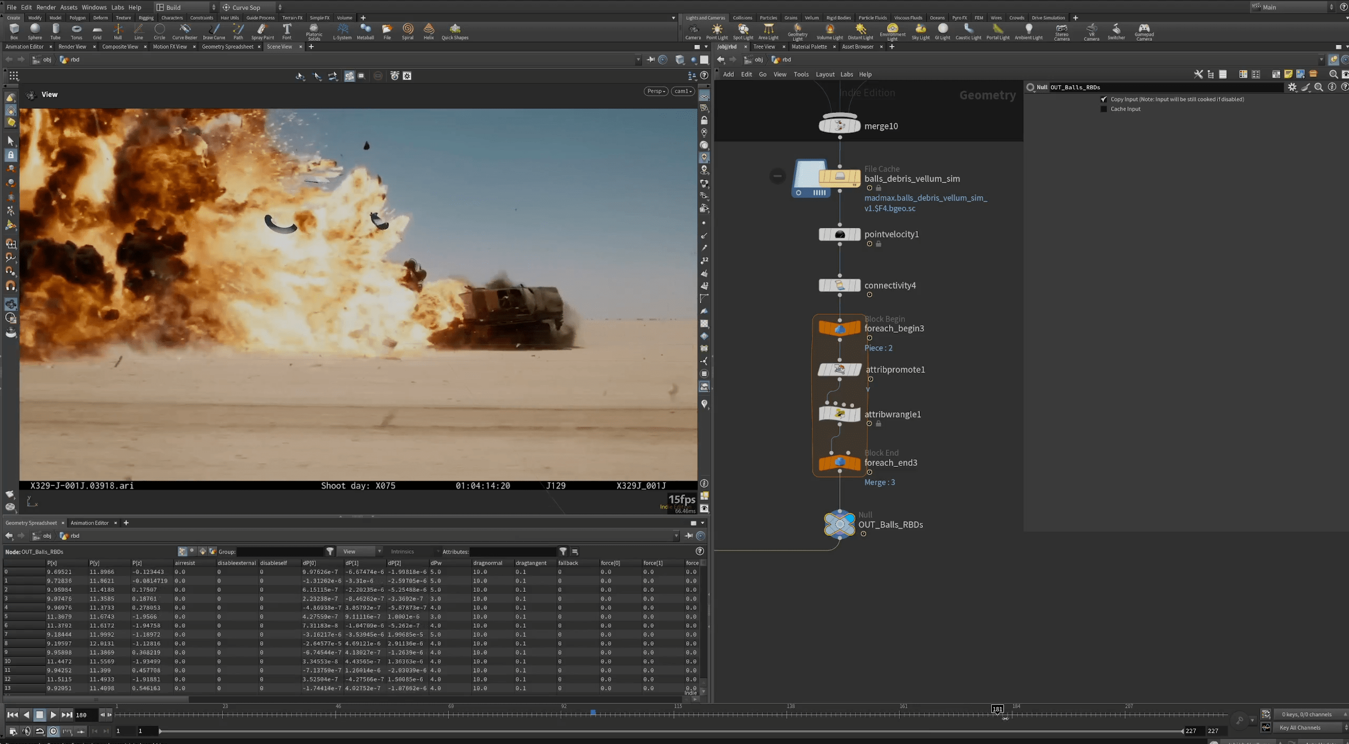This screenshot has height=744, width=1349.
Task: Select the Torus shelf tool
Action: [x=76, y=31]
